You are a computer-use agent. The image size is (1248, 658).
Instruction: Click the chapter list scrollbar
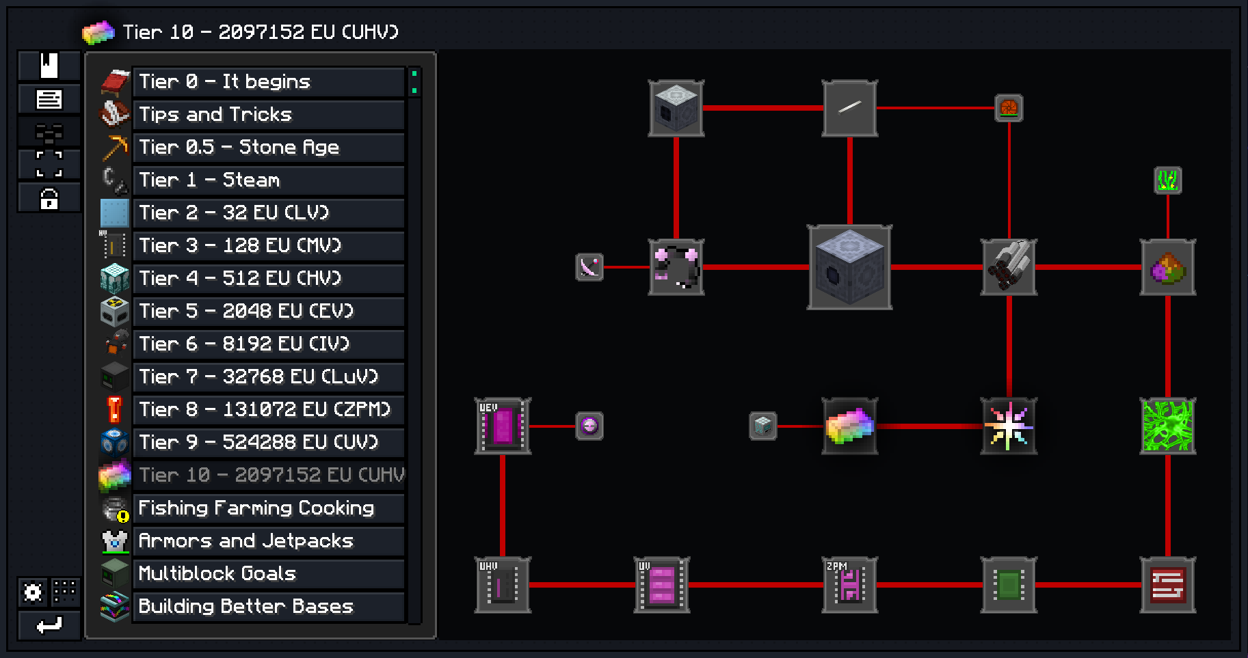pyautogui.click(x=414, y=342)
